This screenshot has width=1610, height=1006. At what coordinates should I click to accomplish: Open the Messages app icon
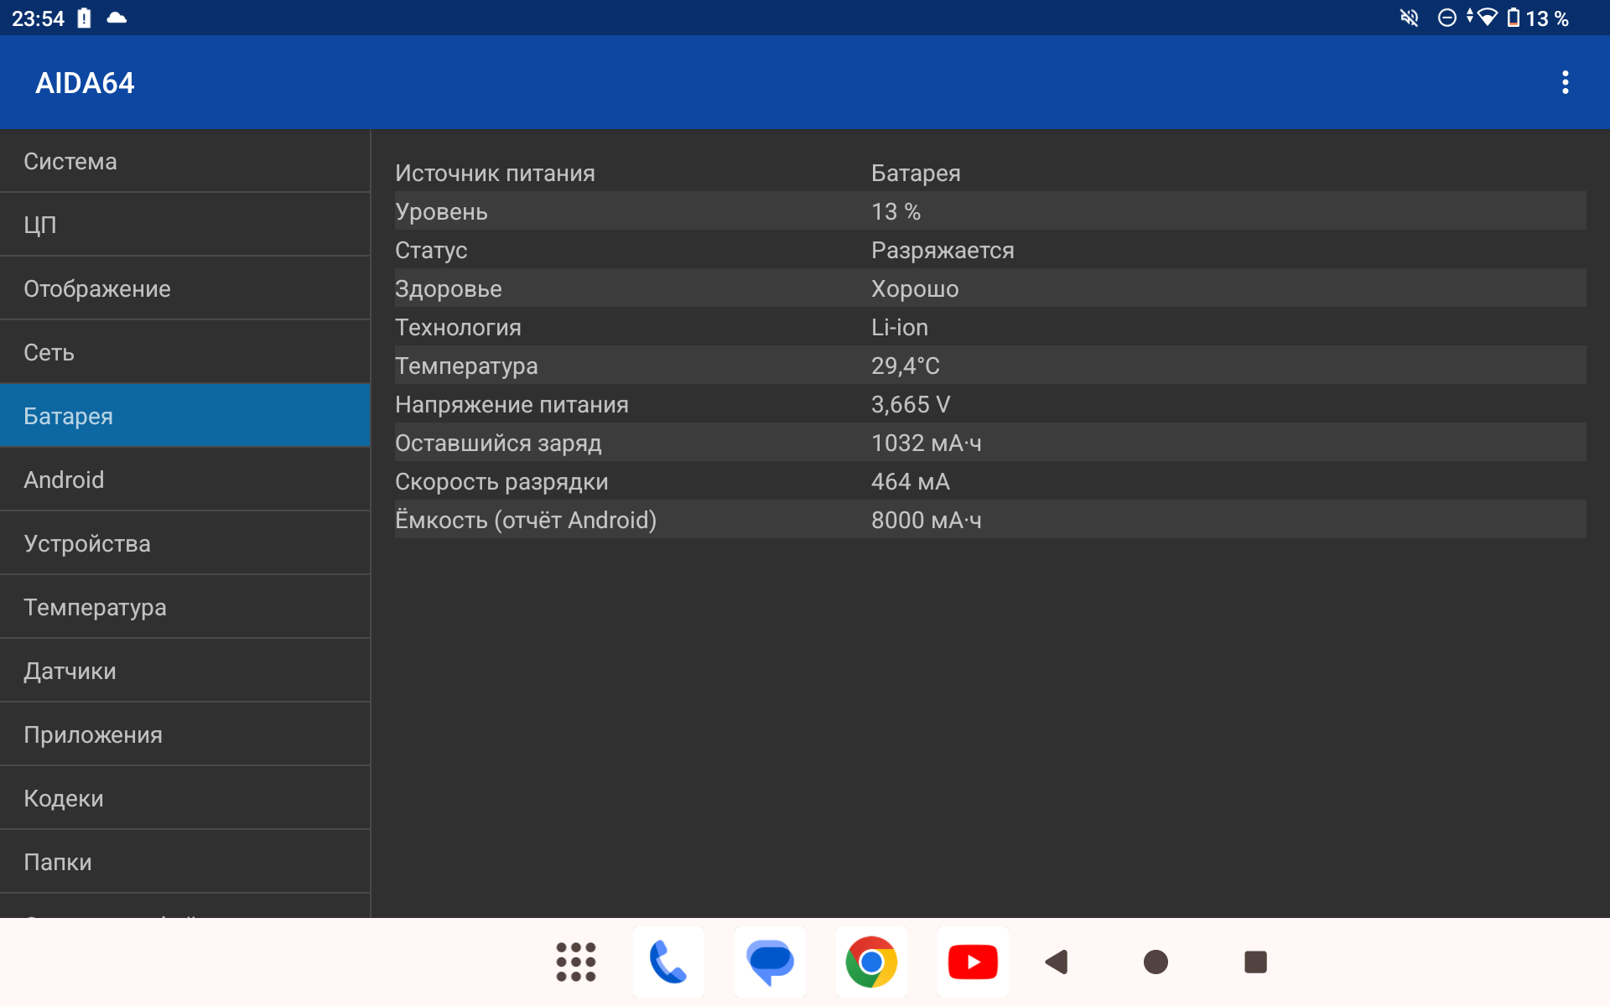770,962
